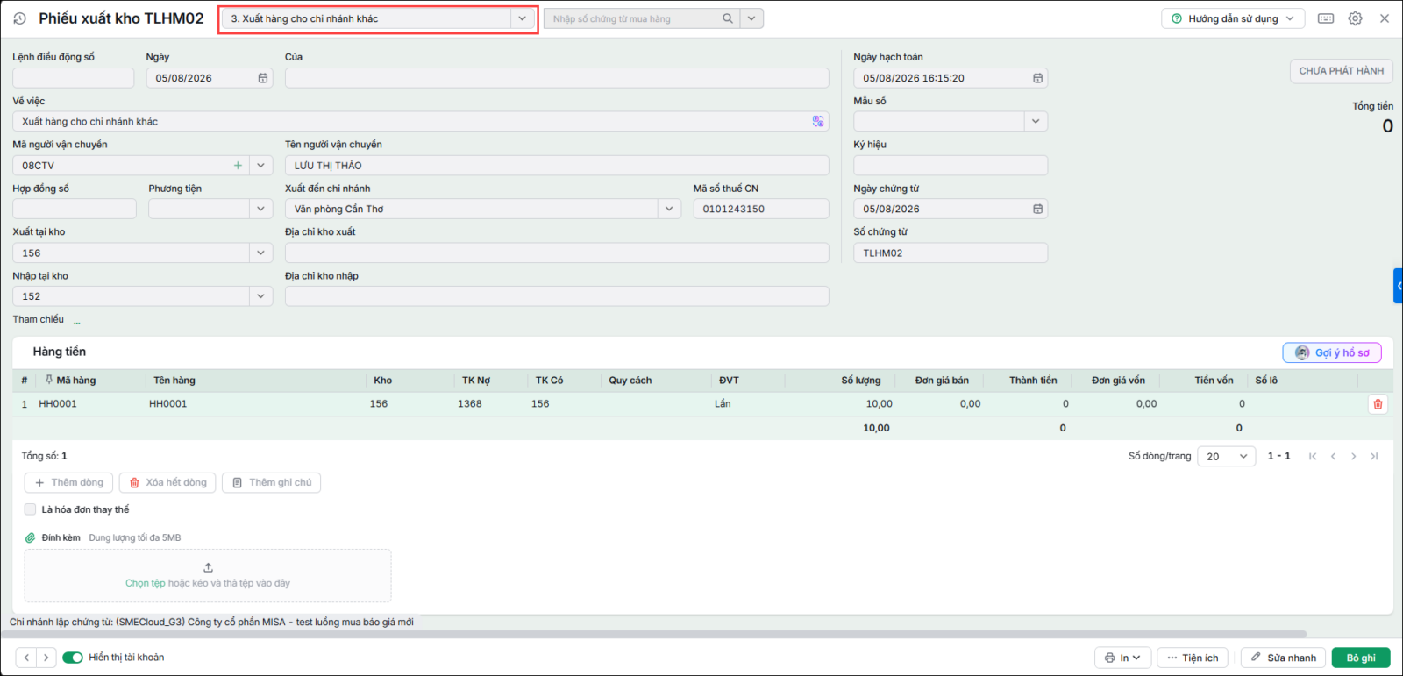
Task: Click the Ký hiệu input field
Action: click(951, 165)
